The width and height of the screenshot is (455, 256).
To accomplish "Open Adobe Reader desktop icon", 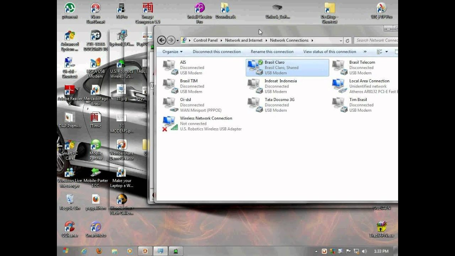I will point(70,96).
